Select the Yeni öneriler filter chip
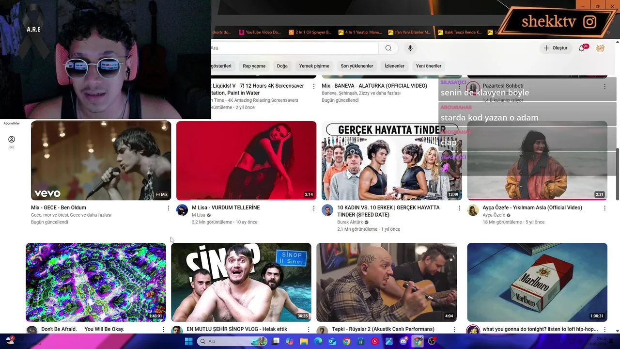 point(429,66)
